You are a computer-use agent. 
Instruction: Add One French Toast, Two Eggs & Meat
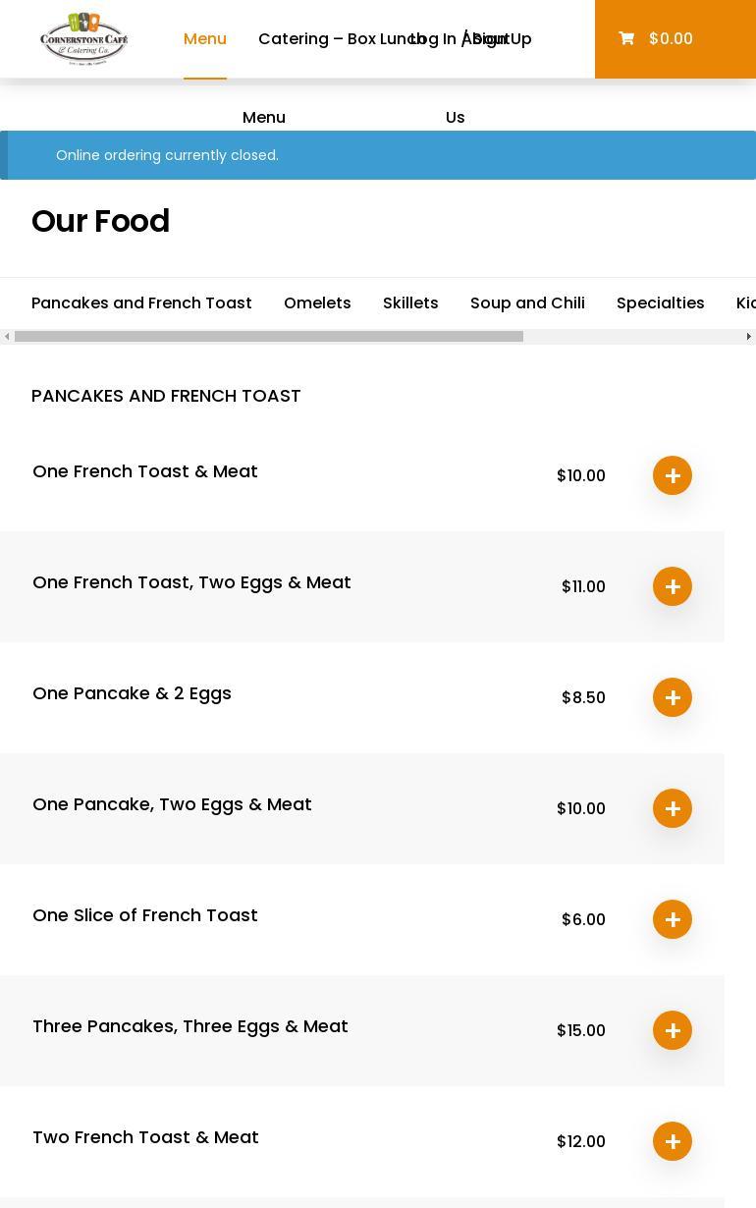673,586
